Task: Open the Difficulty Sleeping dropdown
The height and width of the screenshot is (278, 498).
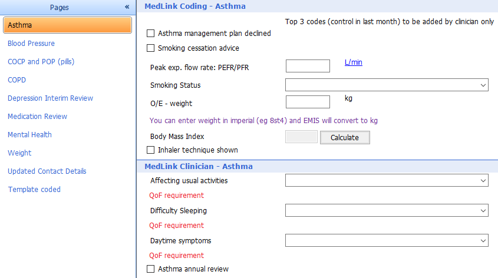Action: tap(387, 210)
